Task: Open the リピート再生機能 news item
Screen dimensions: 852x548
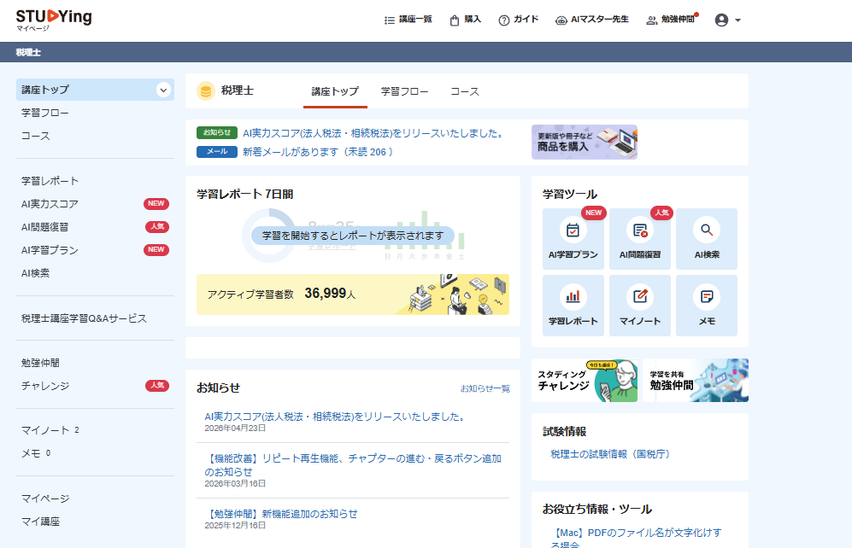Action: (353, 465)
